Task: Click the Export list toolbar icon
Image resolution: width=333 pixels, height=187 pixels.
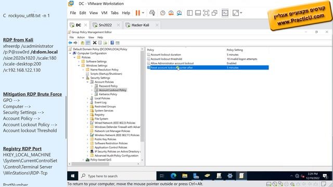Action: tap(105, 43)
